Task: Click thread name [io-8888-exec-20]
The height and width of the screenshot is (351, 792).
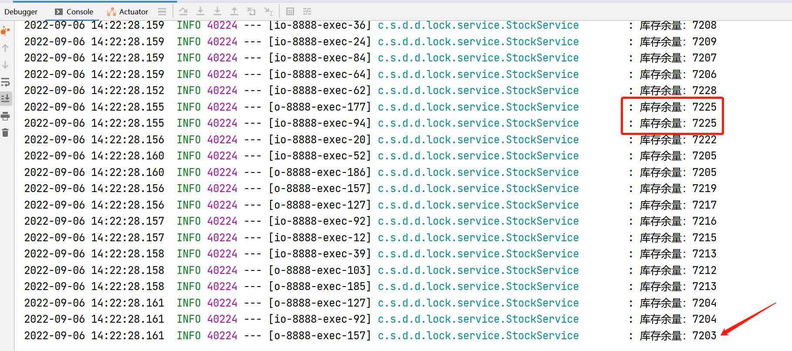Action: coord(320,140)
